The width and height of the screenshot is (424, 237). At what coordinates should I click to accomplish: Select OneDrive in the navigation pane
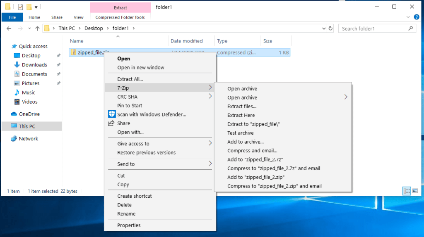pos(29,114)
